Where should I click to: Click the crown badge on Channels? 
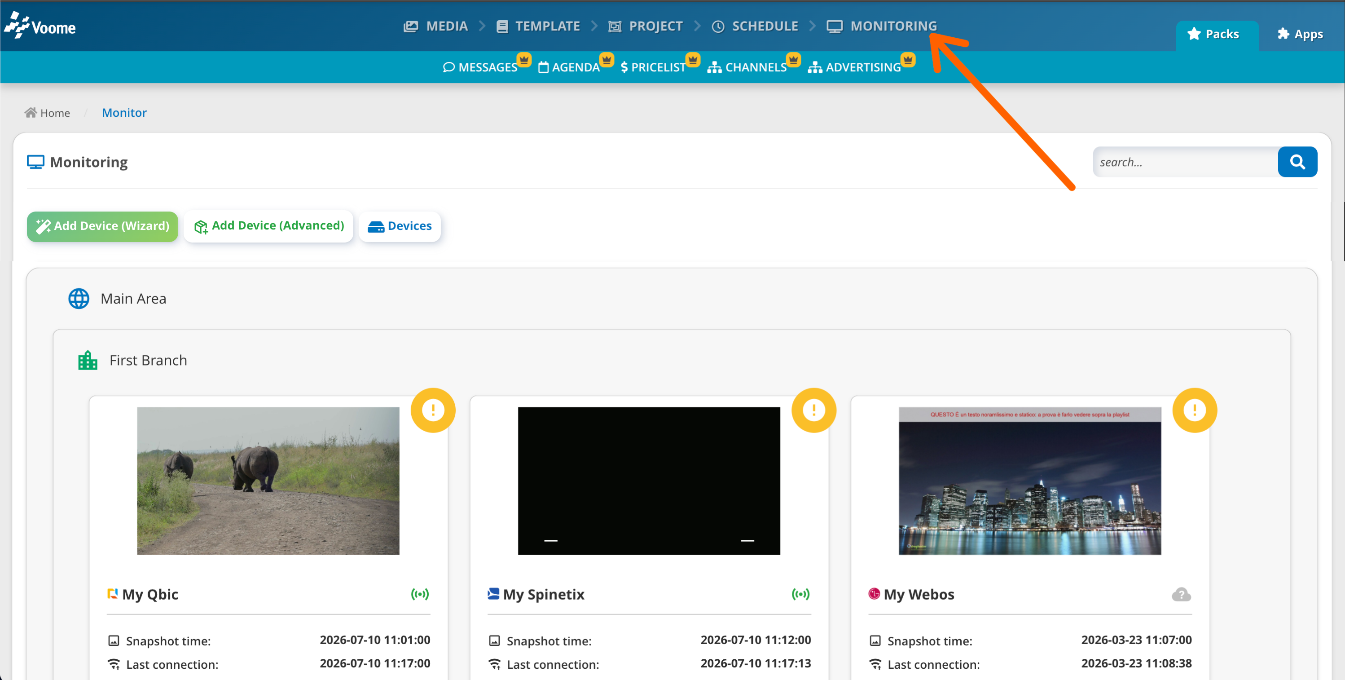pos(793,60)
